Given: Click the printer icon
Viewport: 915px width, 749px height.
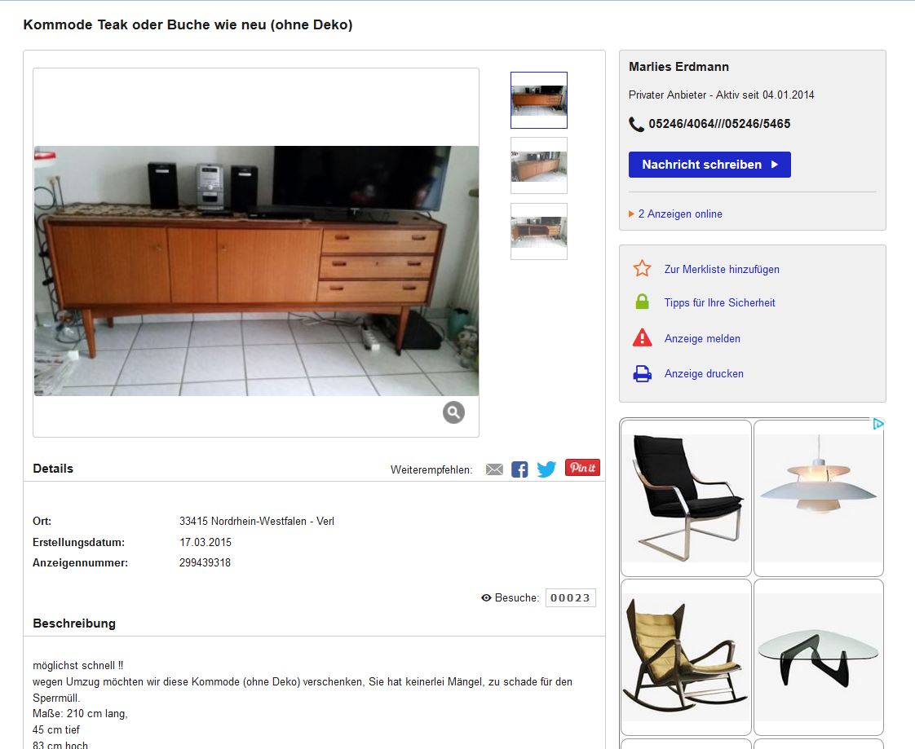Looking at the screenshot, I should pos(642,373).
